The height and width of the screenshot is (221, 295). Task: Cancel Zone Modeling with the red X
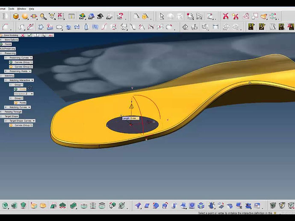click(x=23, y=35)
